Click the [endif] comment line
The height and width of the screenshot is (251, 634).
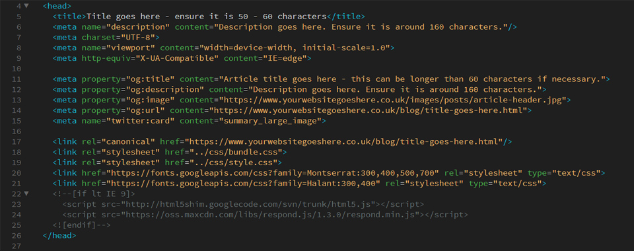[82, 225]
